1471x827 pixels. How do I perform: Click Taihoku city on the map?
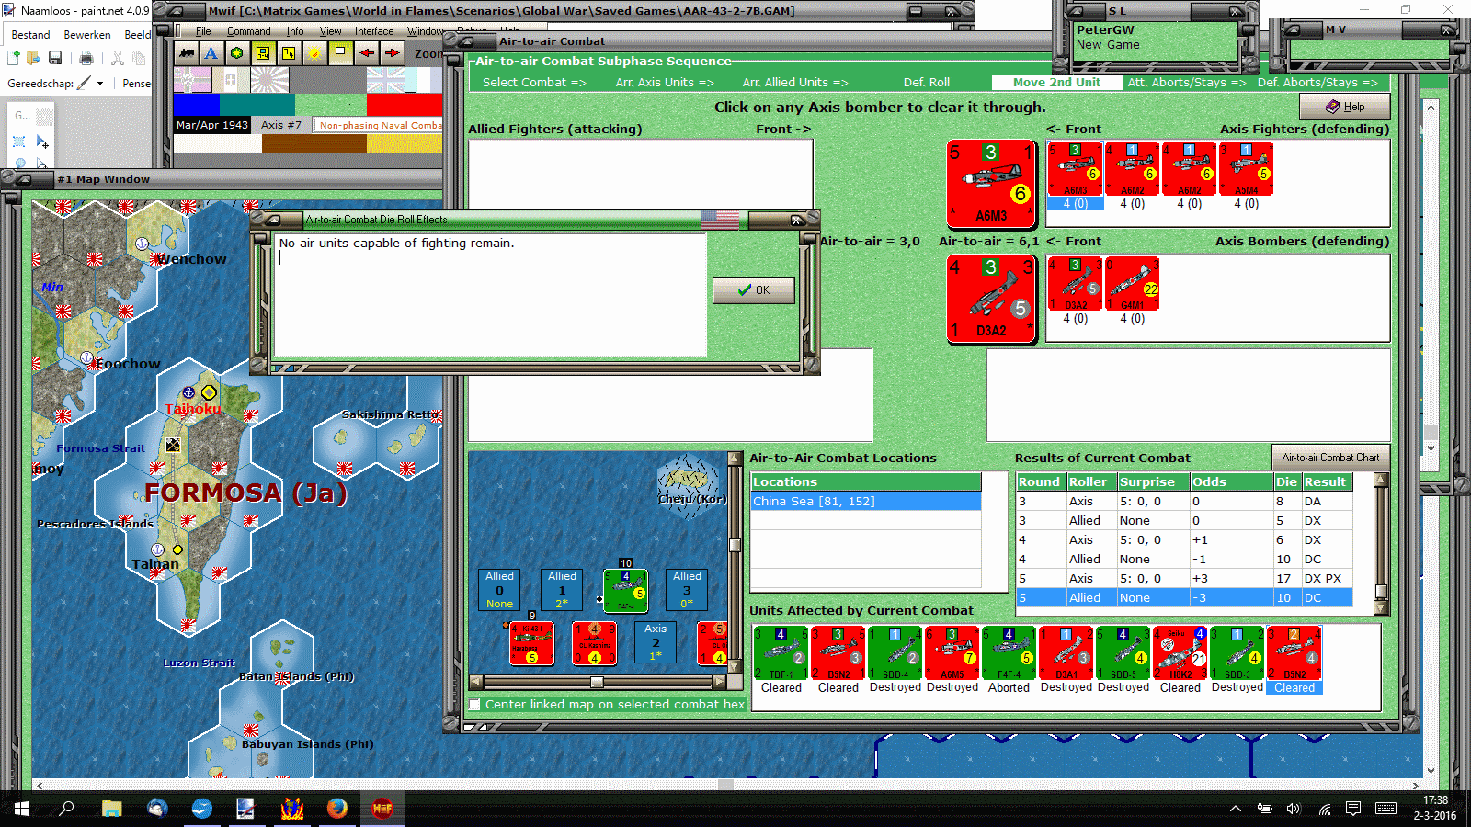coord(193,409)
